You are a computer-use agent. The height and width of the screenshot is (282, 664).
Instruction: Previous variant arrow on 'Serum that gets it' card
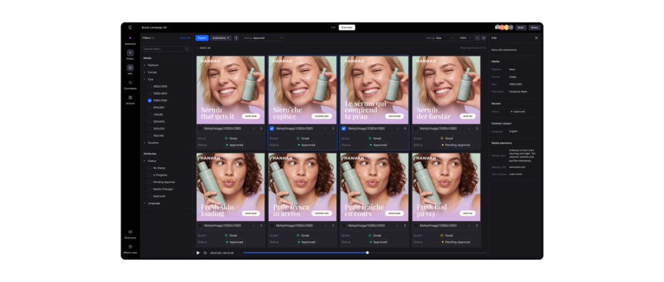(x=254, y=128)
